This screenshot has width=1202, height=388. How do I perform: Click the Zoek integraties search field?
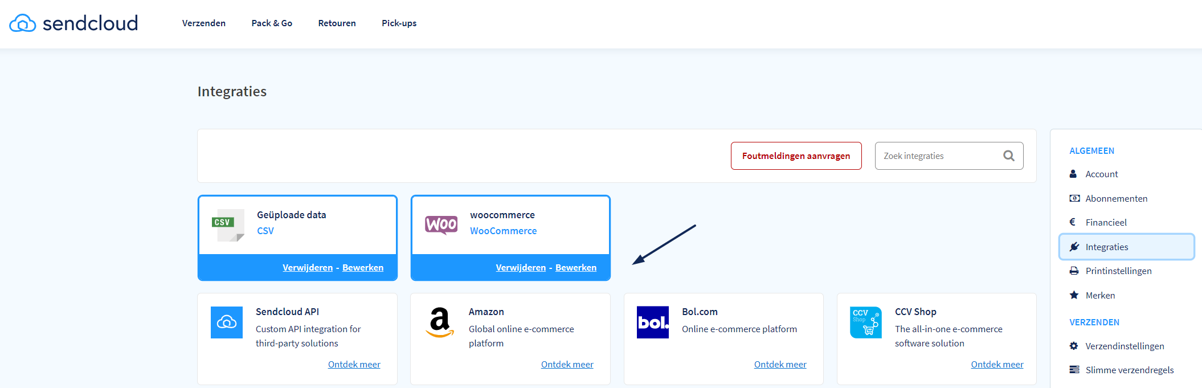[949, 156]
